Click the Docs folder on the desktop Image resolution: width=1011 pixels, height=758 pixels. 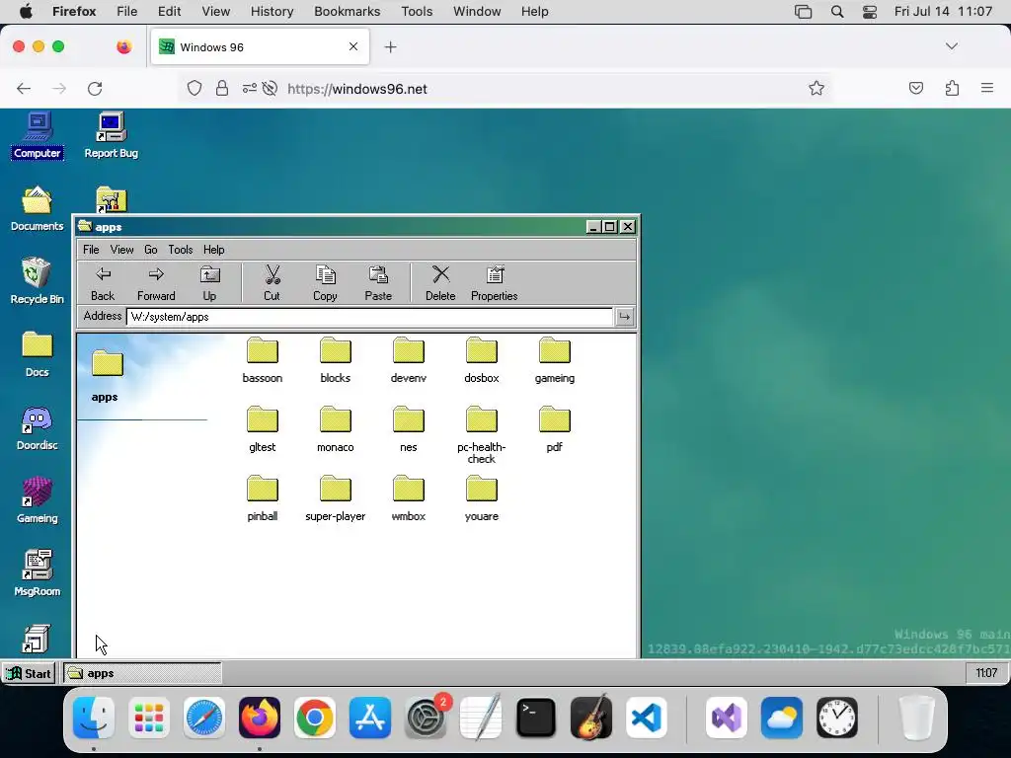tap(37, 354)
